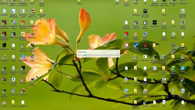Screen dimensions: 195x110
Task: Launch the Bandicam recorder shortcut
Action: tap(23, 91)
